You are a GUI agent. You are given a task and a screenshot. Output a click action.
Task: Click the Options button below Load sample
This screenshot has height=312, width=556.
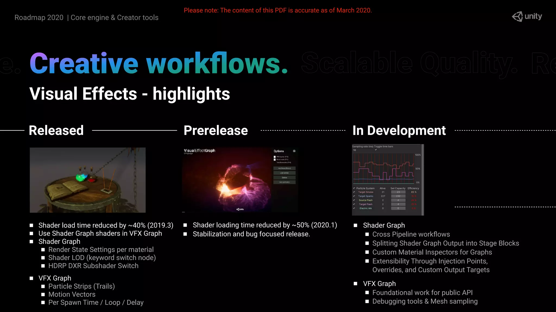coord(284,178)
